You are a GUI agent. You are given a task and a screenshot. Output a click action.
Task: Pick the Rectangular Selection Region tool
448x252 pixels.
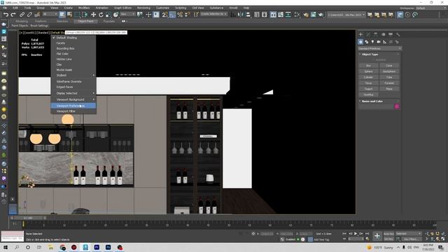point(77,15)
